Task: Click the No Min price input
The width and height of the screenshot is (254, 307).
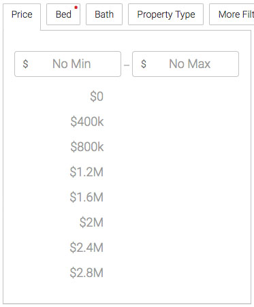Action: tap(67, 64)
